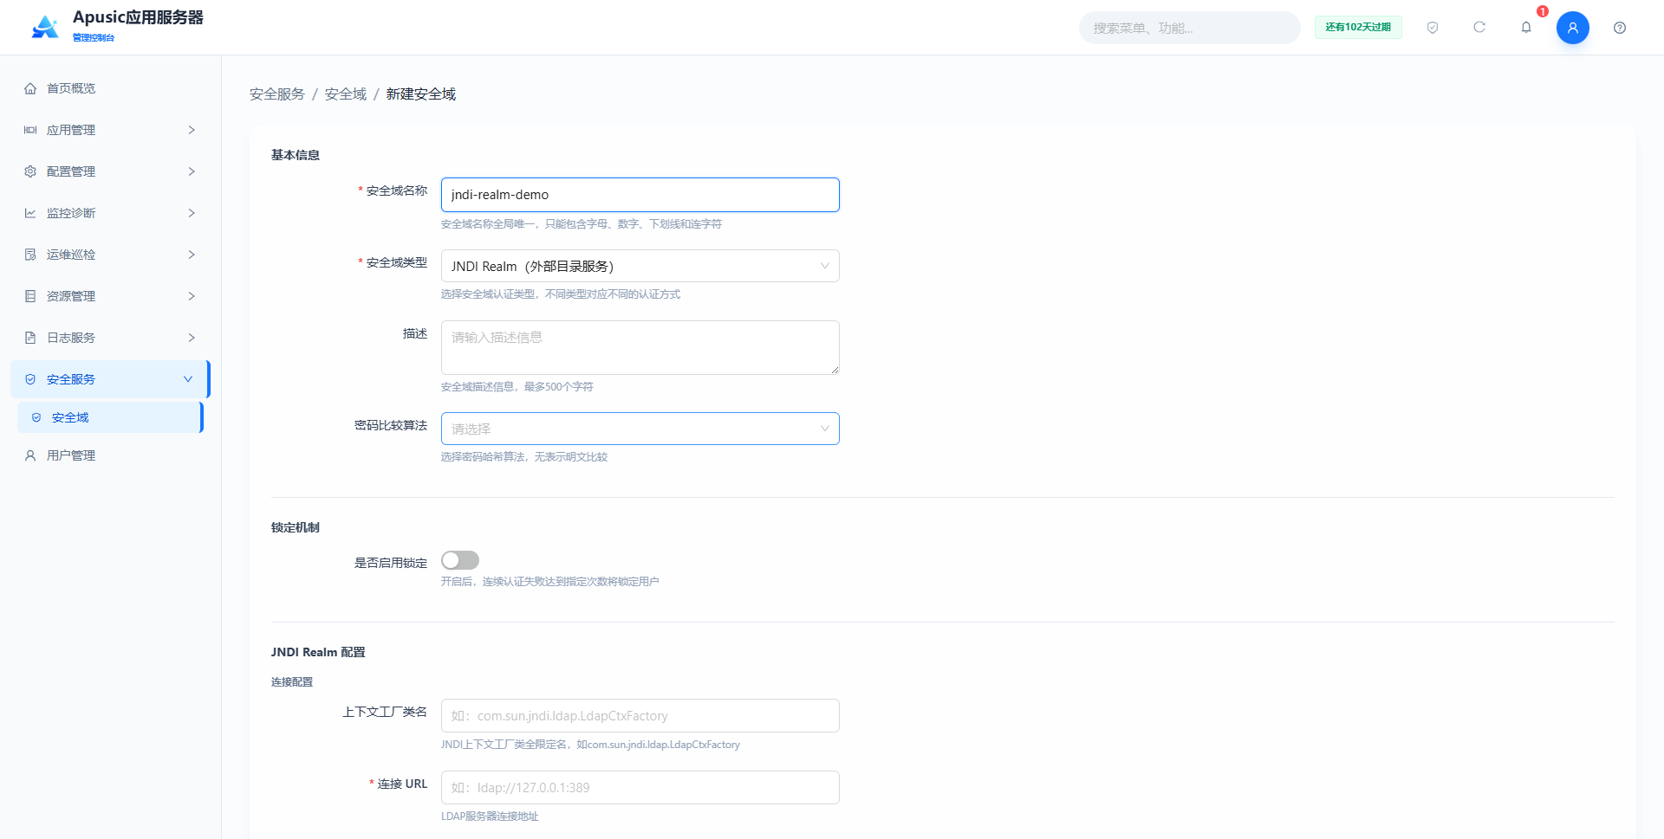Focus the 连接 URL input field
The image size is (1664, 839).
[640, 787]
